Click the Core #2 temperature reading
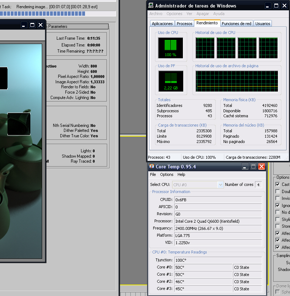 [203, 282]
